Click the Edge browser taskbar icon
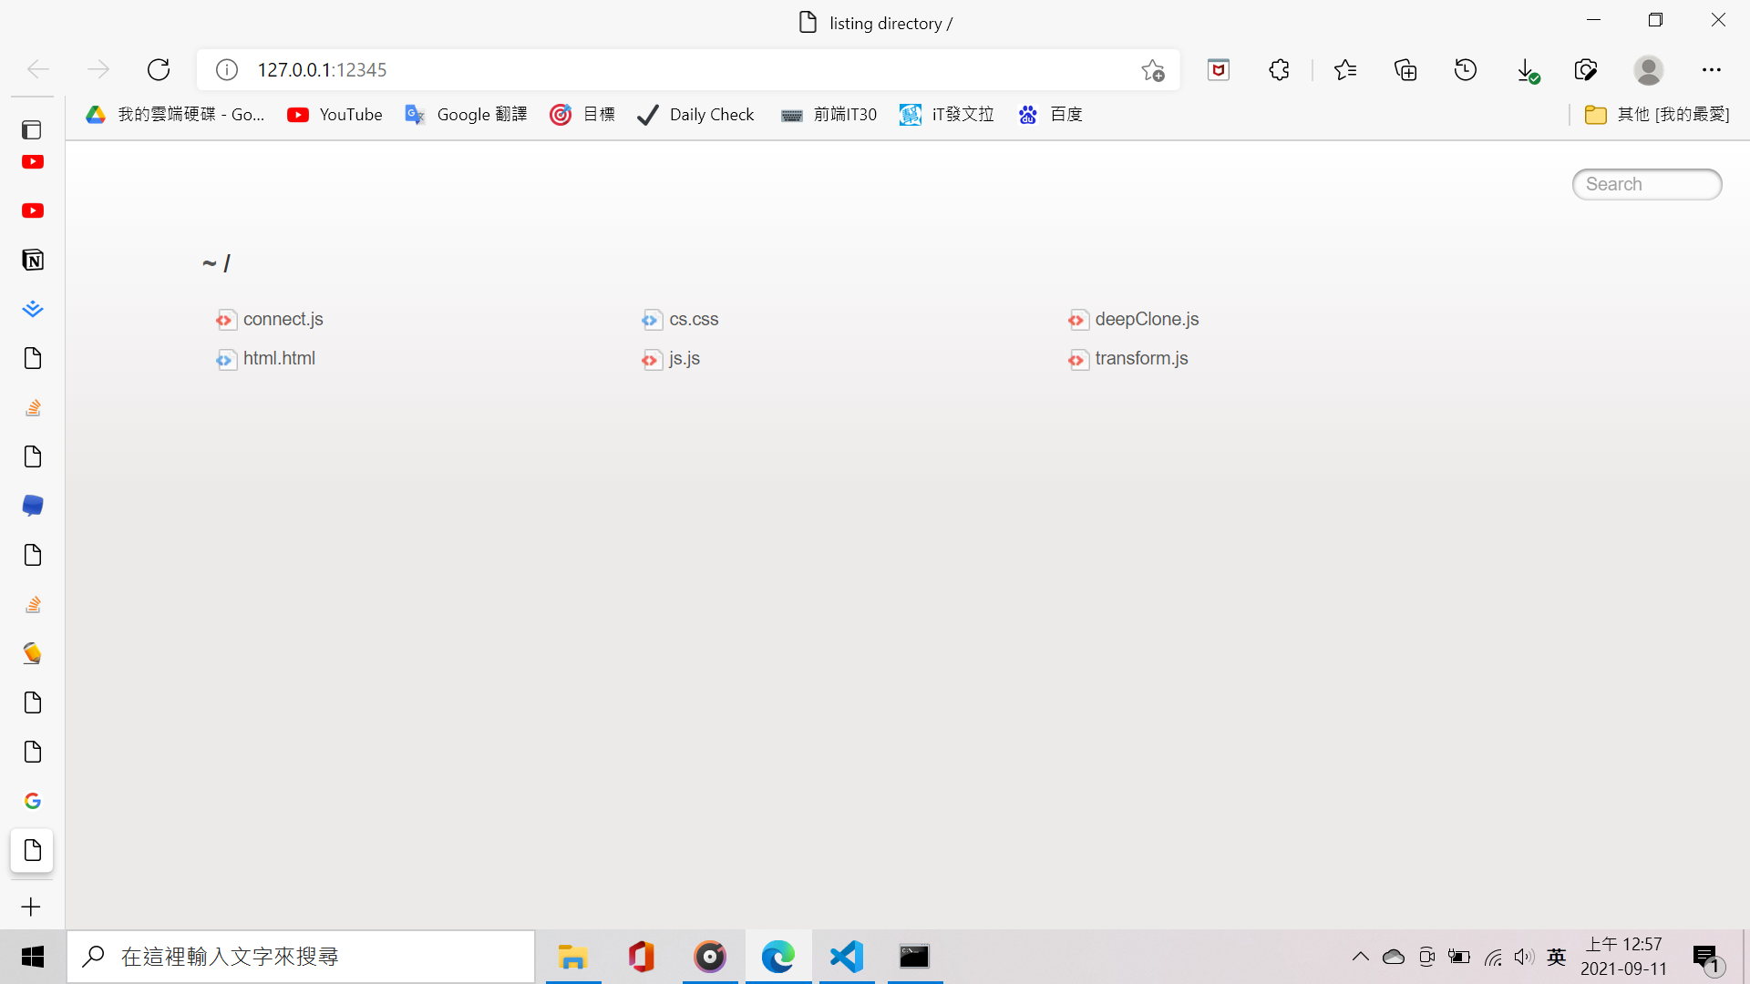The width and height of the screenshot is (1750, 984). [x=777, y=955]
